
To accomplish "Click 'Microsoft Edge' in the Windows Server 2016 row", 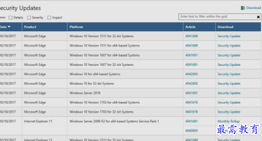I will [x=35, y=93].
